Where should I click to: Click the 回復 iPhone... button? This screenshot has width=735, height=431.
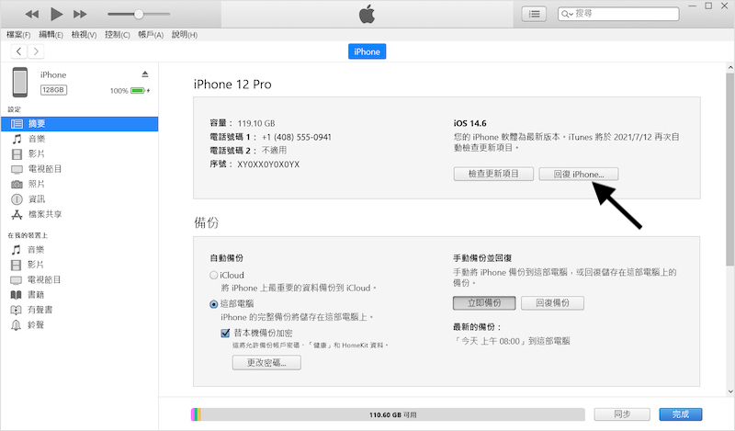[x=579, y=174]
